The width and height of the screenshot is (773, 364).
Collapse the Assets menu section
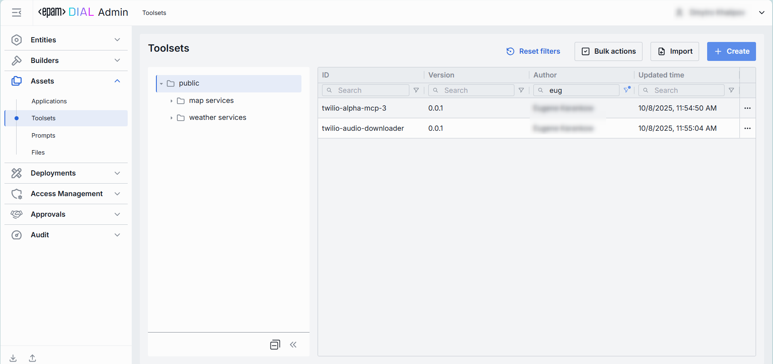click(117, 81)
